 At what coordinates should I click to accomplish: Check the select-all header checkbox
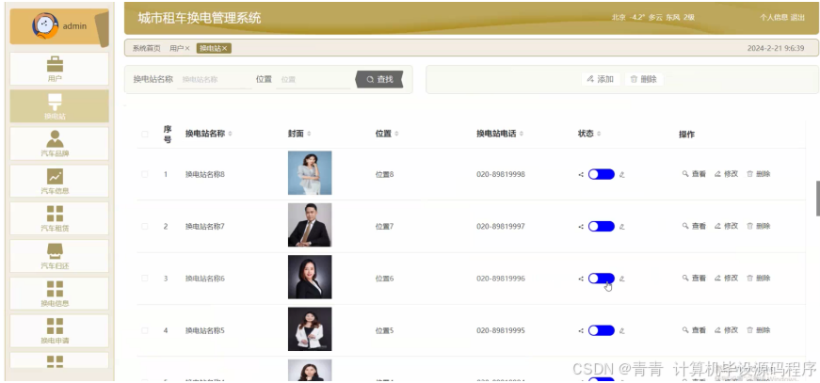coord(145,135)
